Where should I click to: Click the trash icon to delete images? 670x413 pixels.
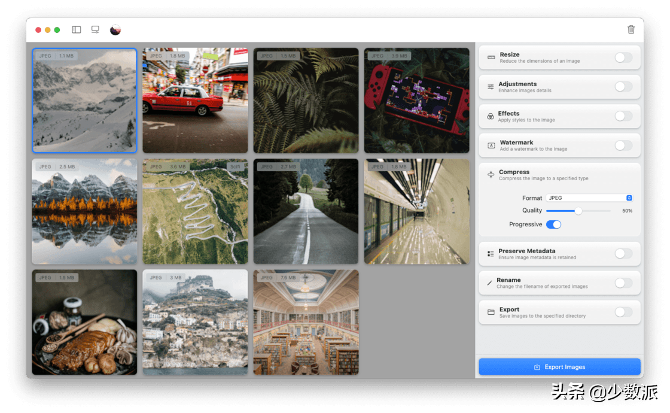tap(631, 29)
